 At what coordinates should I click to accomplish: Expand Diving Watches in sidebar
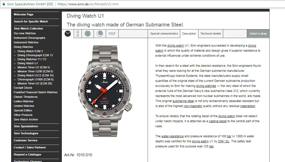tap(23, 47)
